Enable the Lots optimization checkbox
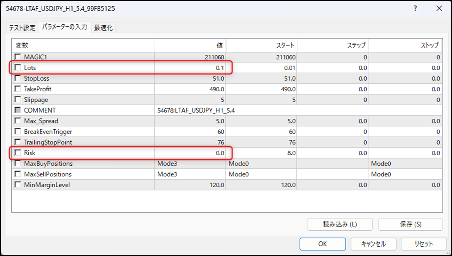The image size is (452, 256). [x=19, y=68]
